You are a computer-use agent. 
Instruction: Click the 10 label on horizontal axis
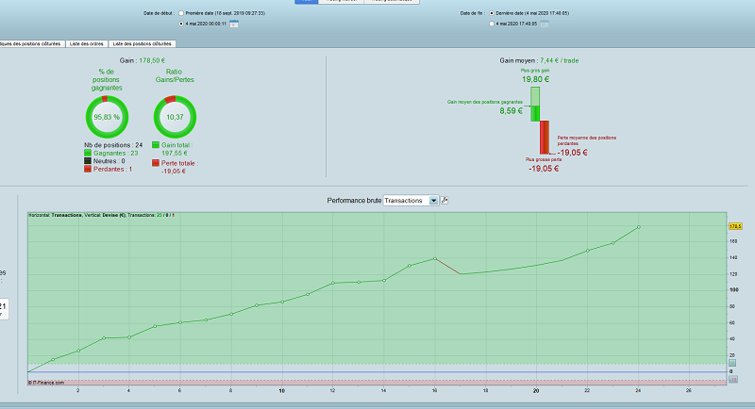pyautogui.click(x=281, y=391)
